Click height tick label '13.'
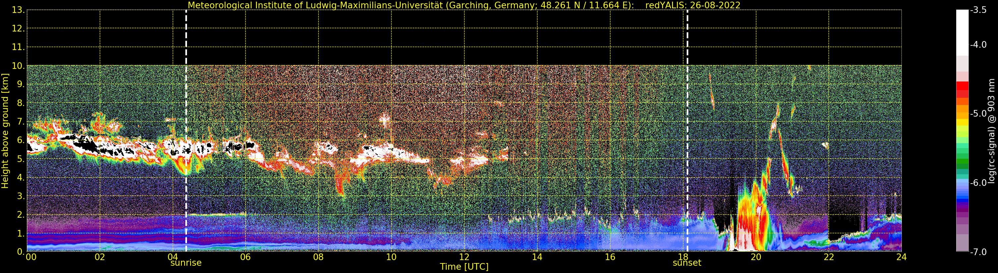Image resolution: width=998 pixels, height=273 pixels. click(18, 10)
